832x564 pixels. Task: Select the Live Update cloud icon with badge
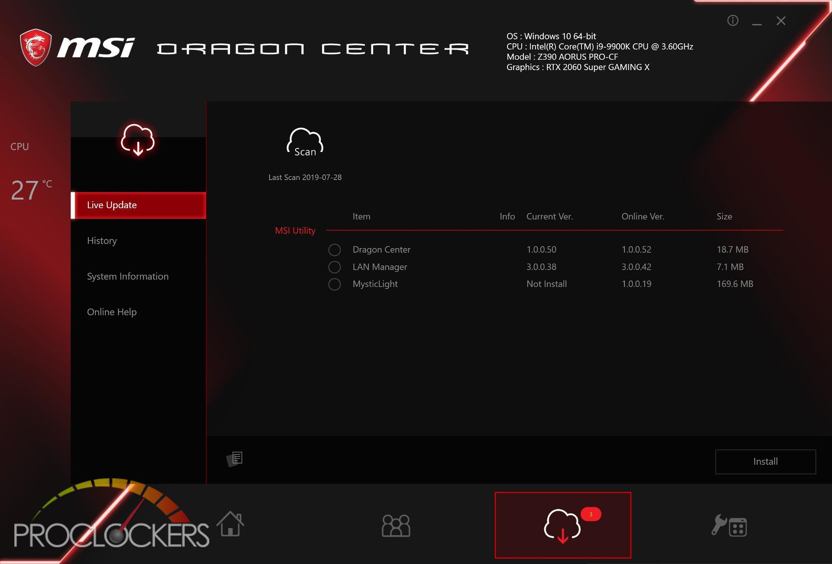click(x=562, y=525)
